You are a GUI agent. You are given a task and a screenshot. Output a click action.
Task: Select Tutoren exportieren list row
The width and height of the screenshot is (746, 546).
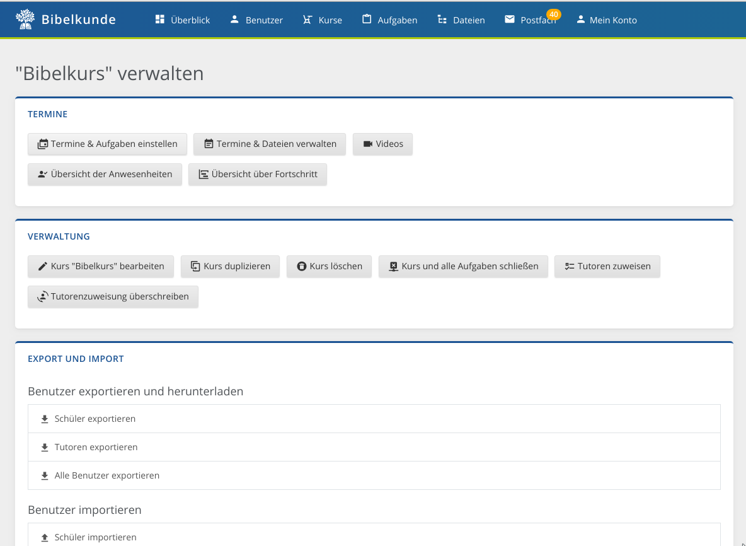[x=374, y=447]
